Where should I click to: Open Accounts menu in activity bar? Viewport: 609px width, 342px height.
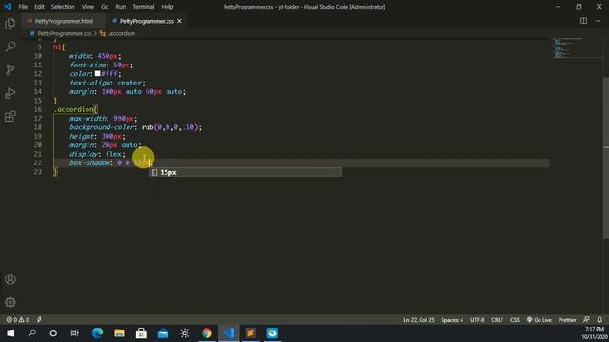coord(10,279)
